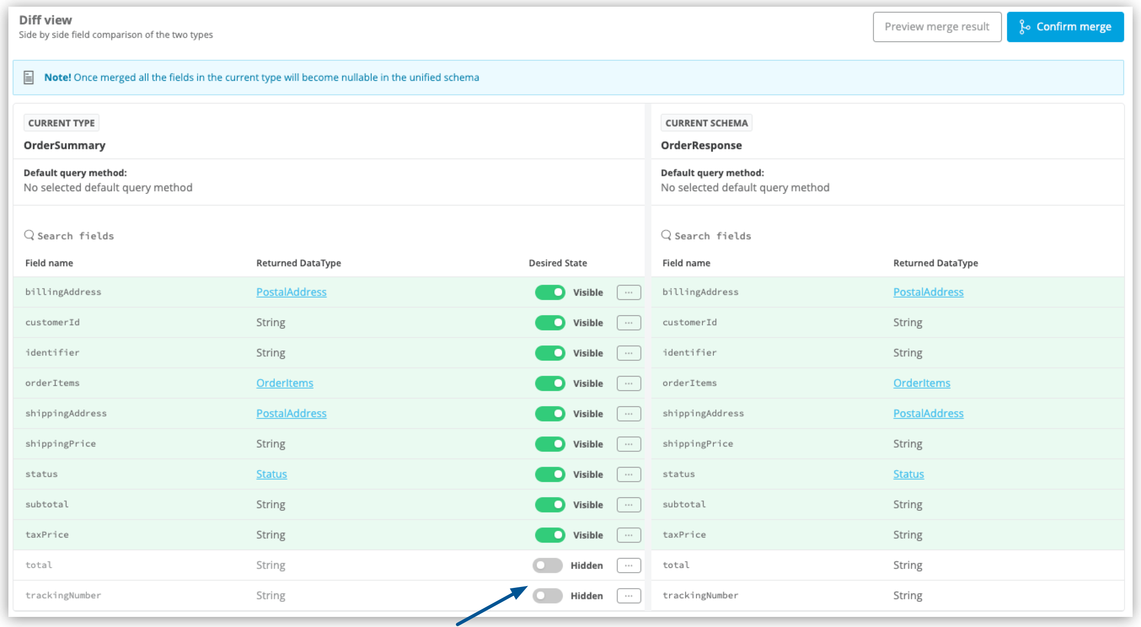Image resolution: width=1141 pixels, height=627 pixels.
Task: Follow the OrderItems datatype link
Action: 285,383
